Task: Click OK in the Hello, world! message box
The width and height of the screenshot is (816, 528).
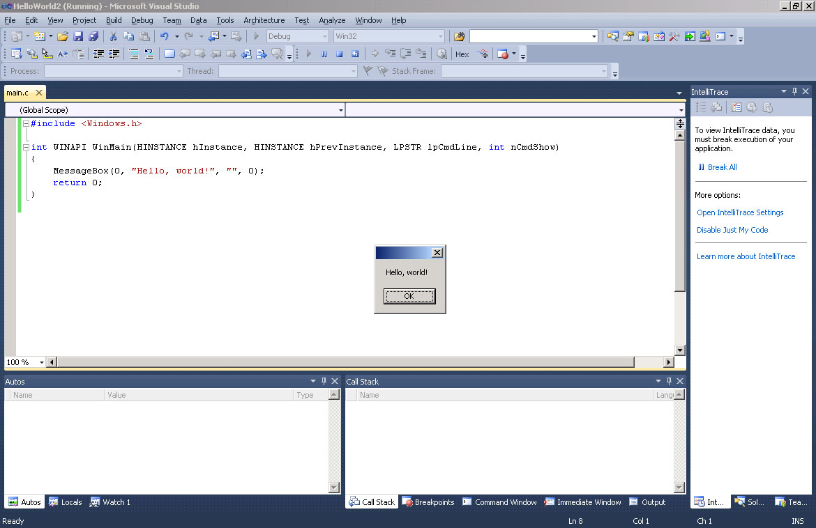Action: (x=409, y=296)
